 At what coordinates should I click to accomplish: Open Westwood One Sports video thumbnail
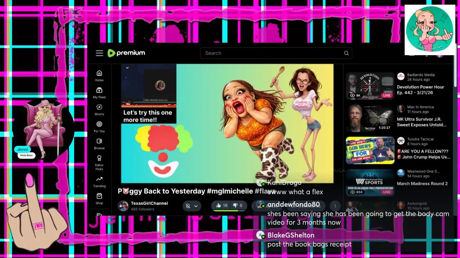(x=370, y=183)
